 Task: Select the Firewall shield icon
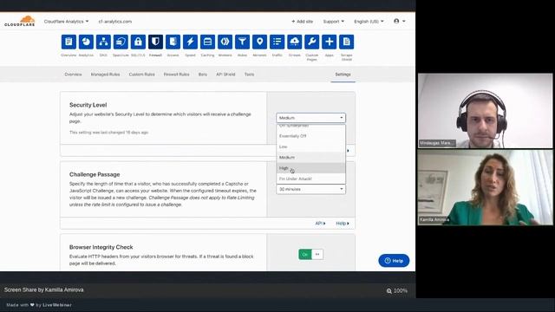155,42
